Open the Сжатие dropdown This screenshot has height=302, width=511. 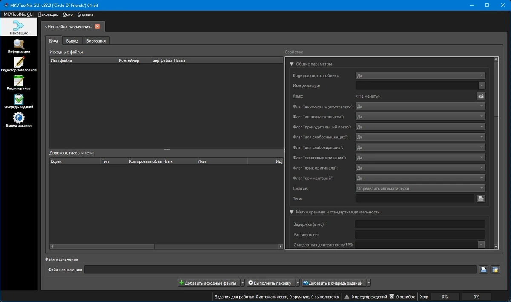click(x=420, y=188)
